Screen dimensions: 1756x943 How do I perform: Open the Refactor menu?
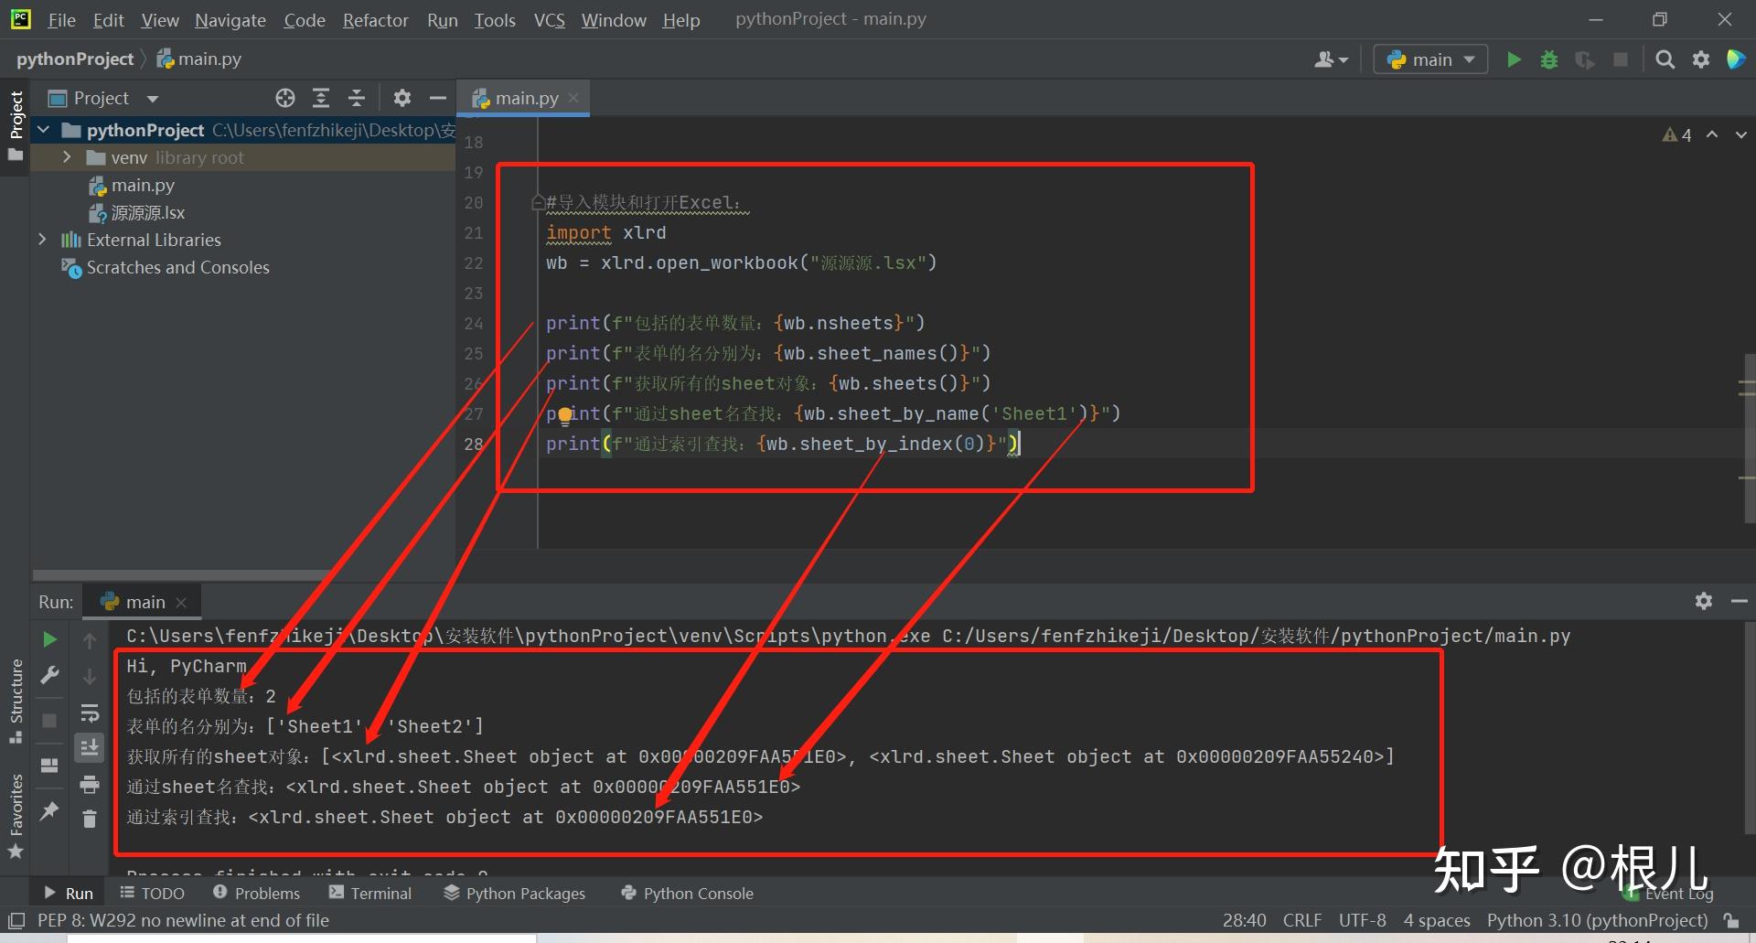(x=375, y=19)
